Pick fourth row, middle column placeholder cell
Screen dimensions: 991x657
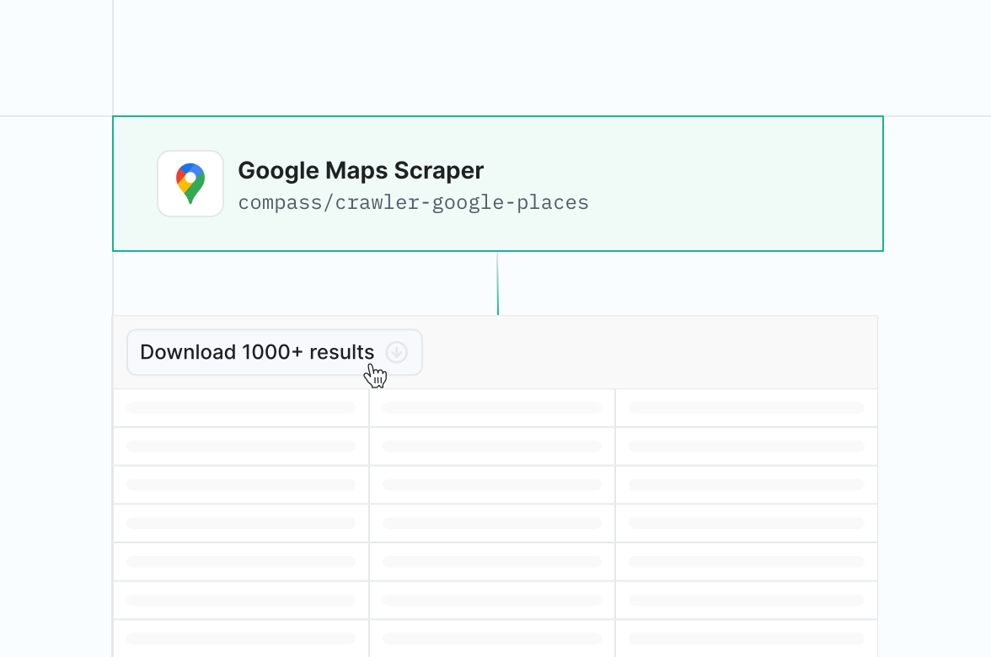coord(492,523)
